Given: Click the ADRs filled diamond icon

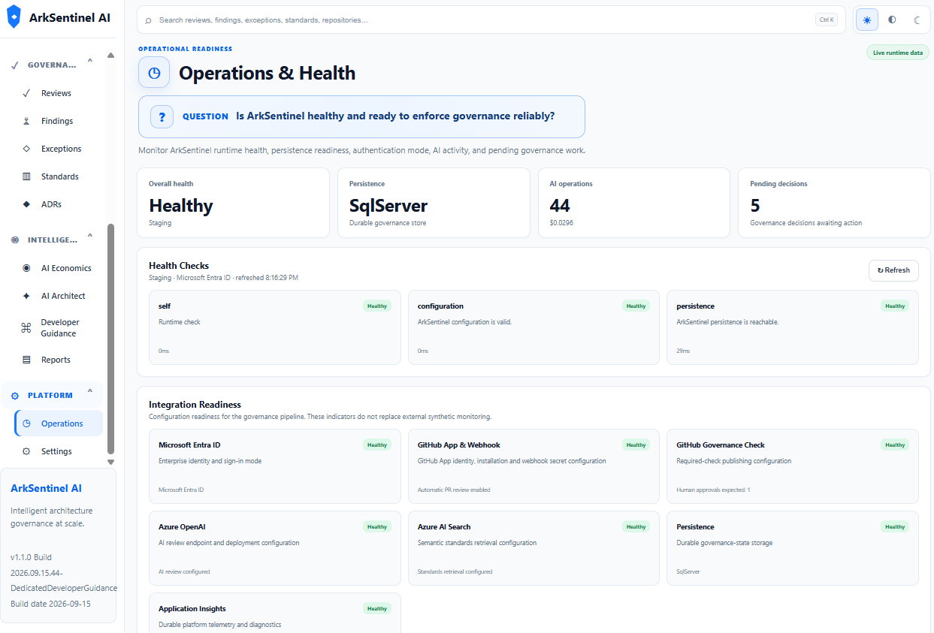Looking at the screenshot, I should click(26, 204).
